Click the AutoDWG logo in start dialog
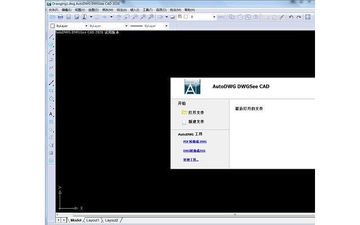 (192, 87)
